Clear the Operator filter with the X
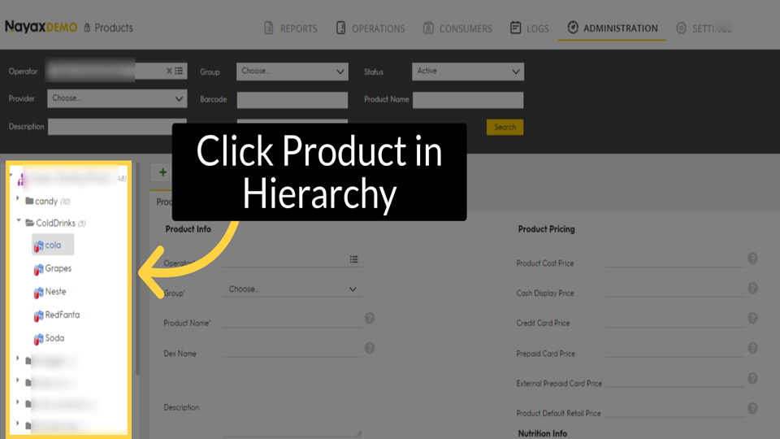780x439 pixels. (x=169, y=71)
